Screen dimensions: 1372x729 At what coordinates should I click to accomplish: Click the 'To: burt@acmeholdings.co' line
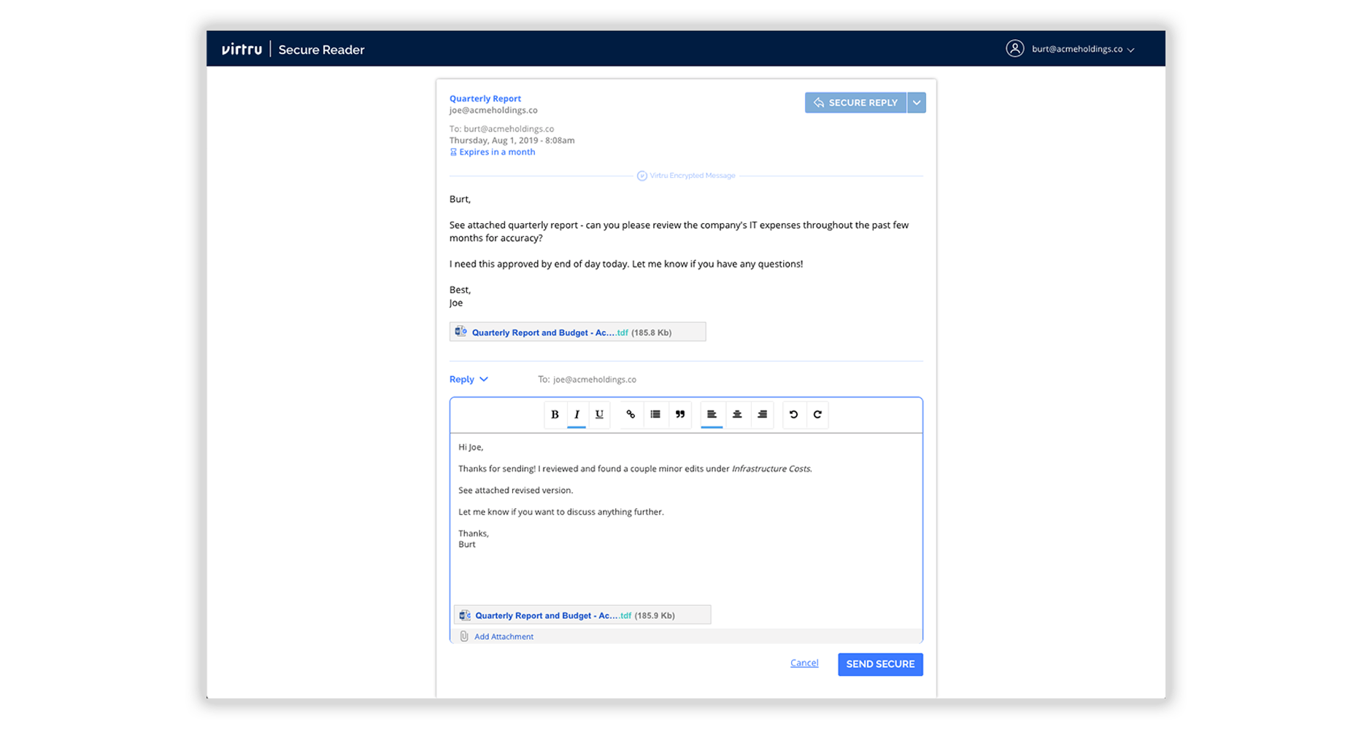click(x=501, y=129)
